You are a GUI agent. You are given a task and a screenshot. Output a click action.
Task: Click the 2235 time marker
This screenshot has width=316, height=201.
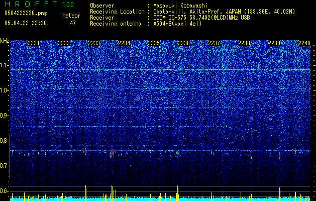pyautogui.click(x=154, y=43)
